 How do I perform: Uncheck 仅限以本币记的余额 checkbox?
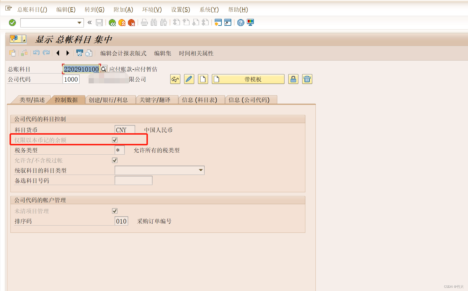[115, 140]
